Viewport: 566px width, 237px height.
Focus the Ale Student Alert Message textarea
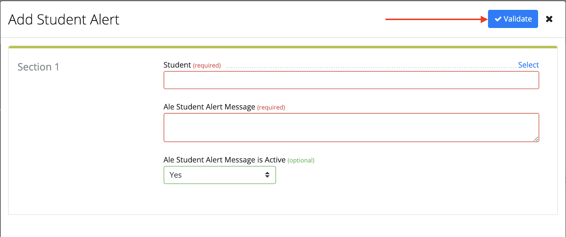[351, 127]
